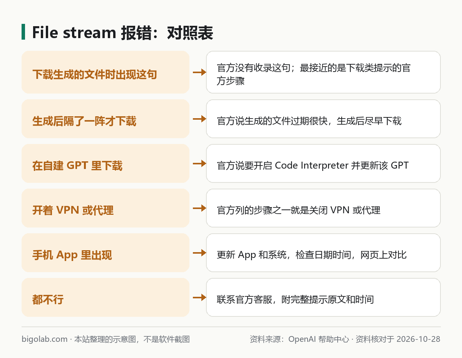Click the title 'File stream 报错：对照表'
Viewport: 462px width, 358px height.
pos(122,33)
